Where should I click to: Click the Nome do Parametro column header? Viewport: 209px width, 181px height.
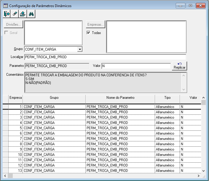pyautogui.click(x=120, y=99)
